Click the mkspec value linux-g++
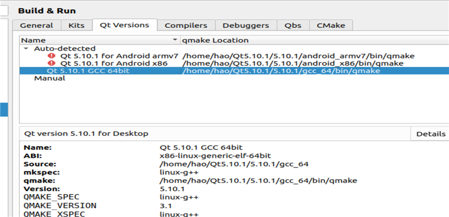The image size is (449, 217). 179,172
